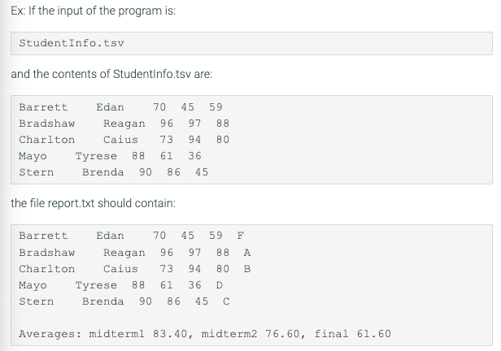
Task: Click the name Reagan in report output
Action: (x=124, y=253)
